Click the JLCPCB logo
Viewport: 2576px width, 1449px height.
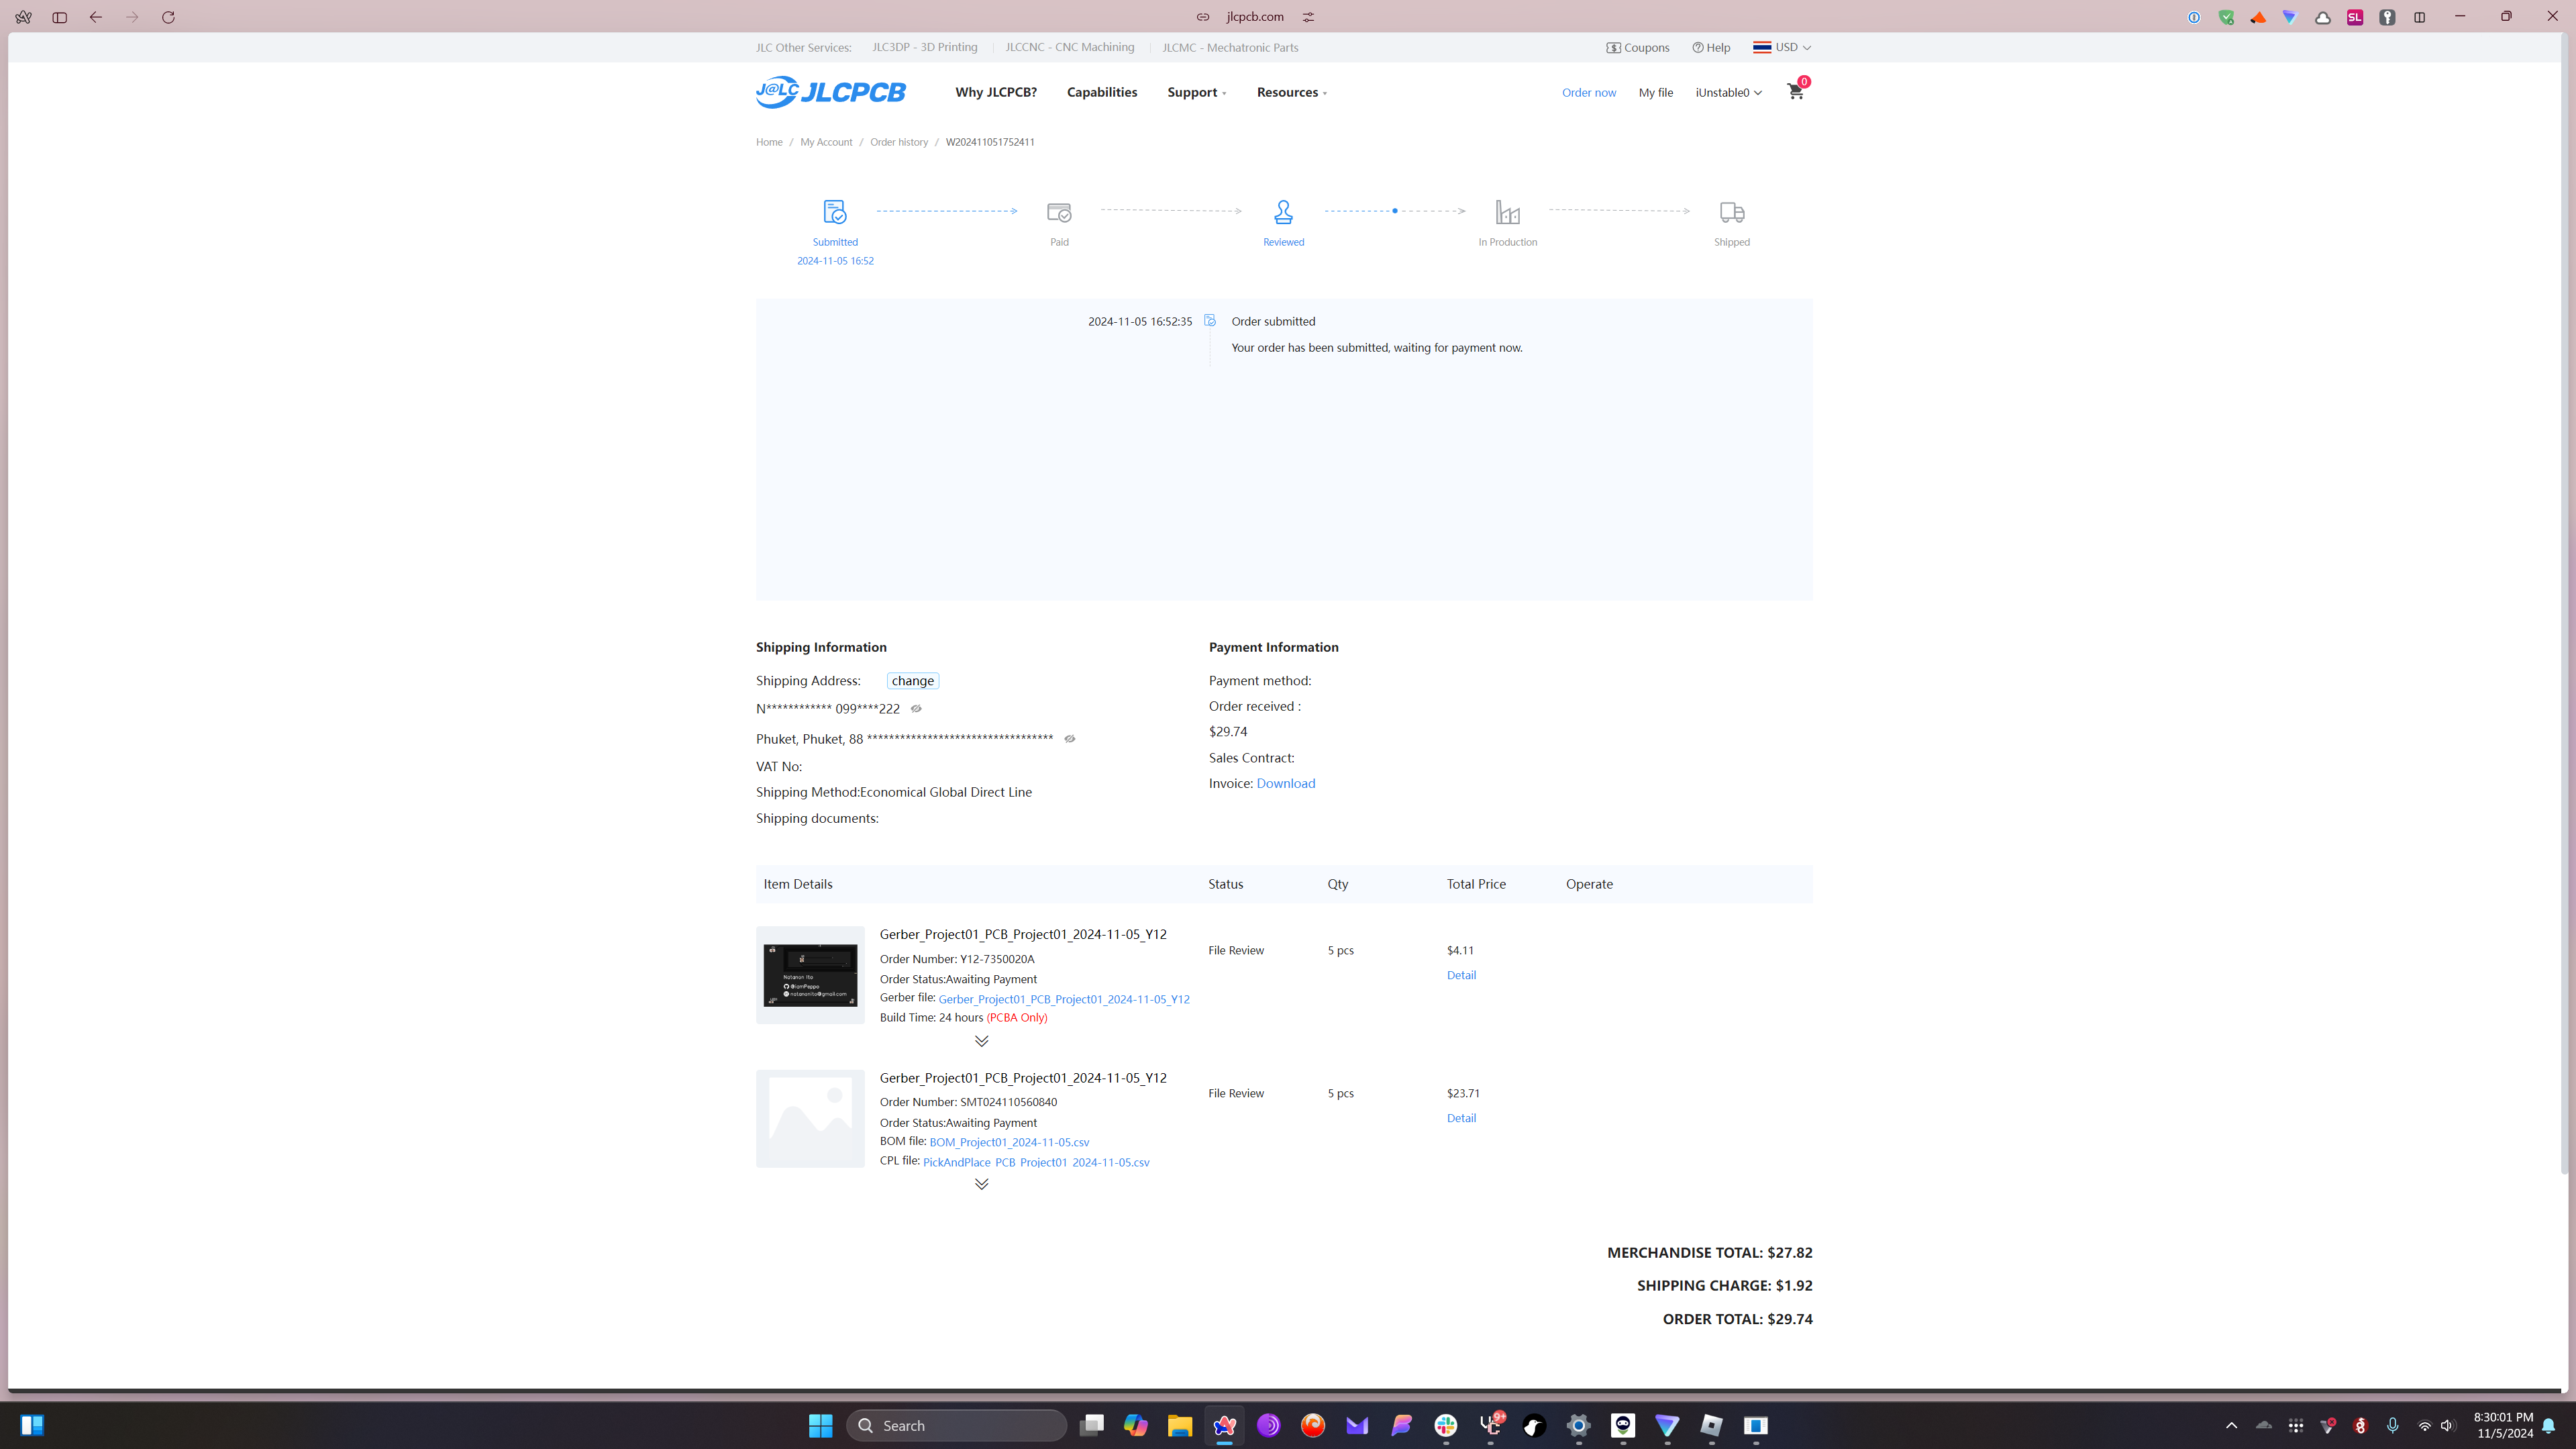(830, 92)
